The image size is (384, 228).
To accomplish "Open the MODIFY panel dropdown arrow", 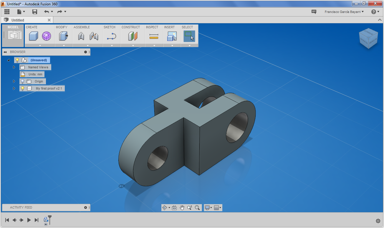I will (64, 46).
